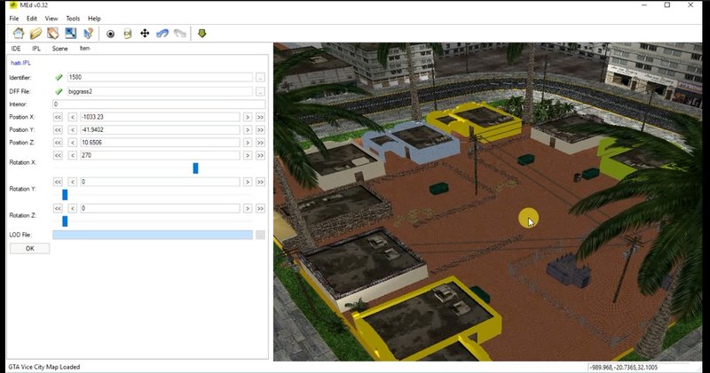Increase Position Z by small step
Screen dimensions: 710x373
[248, 143]
